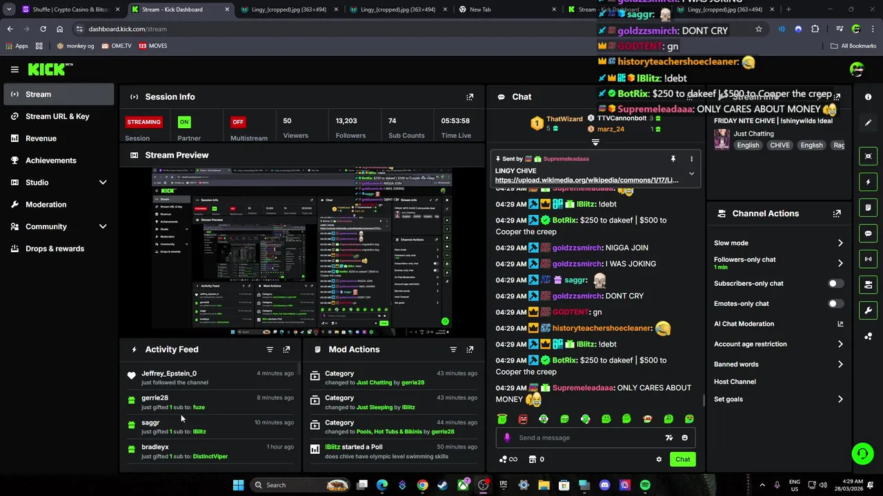Click the green Chat send button
This screenshot has width=883, height=496.
click(x=682, y=459)
